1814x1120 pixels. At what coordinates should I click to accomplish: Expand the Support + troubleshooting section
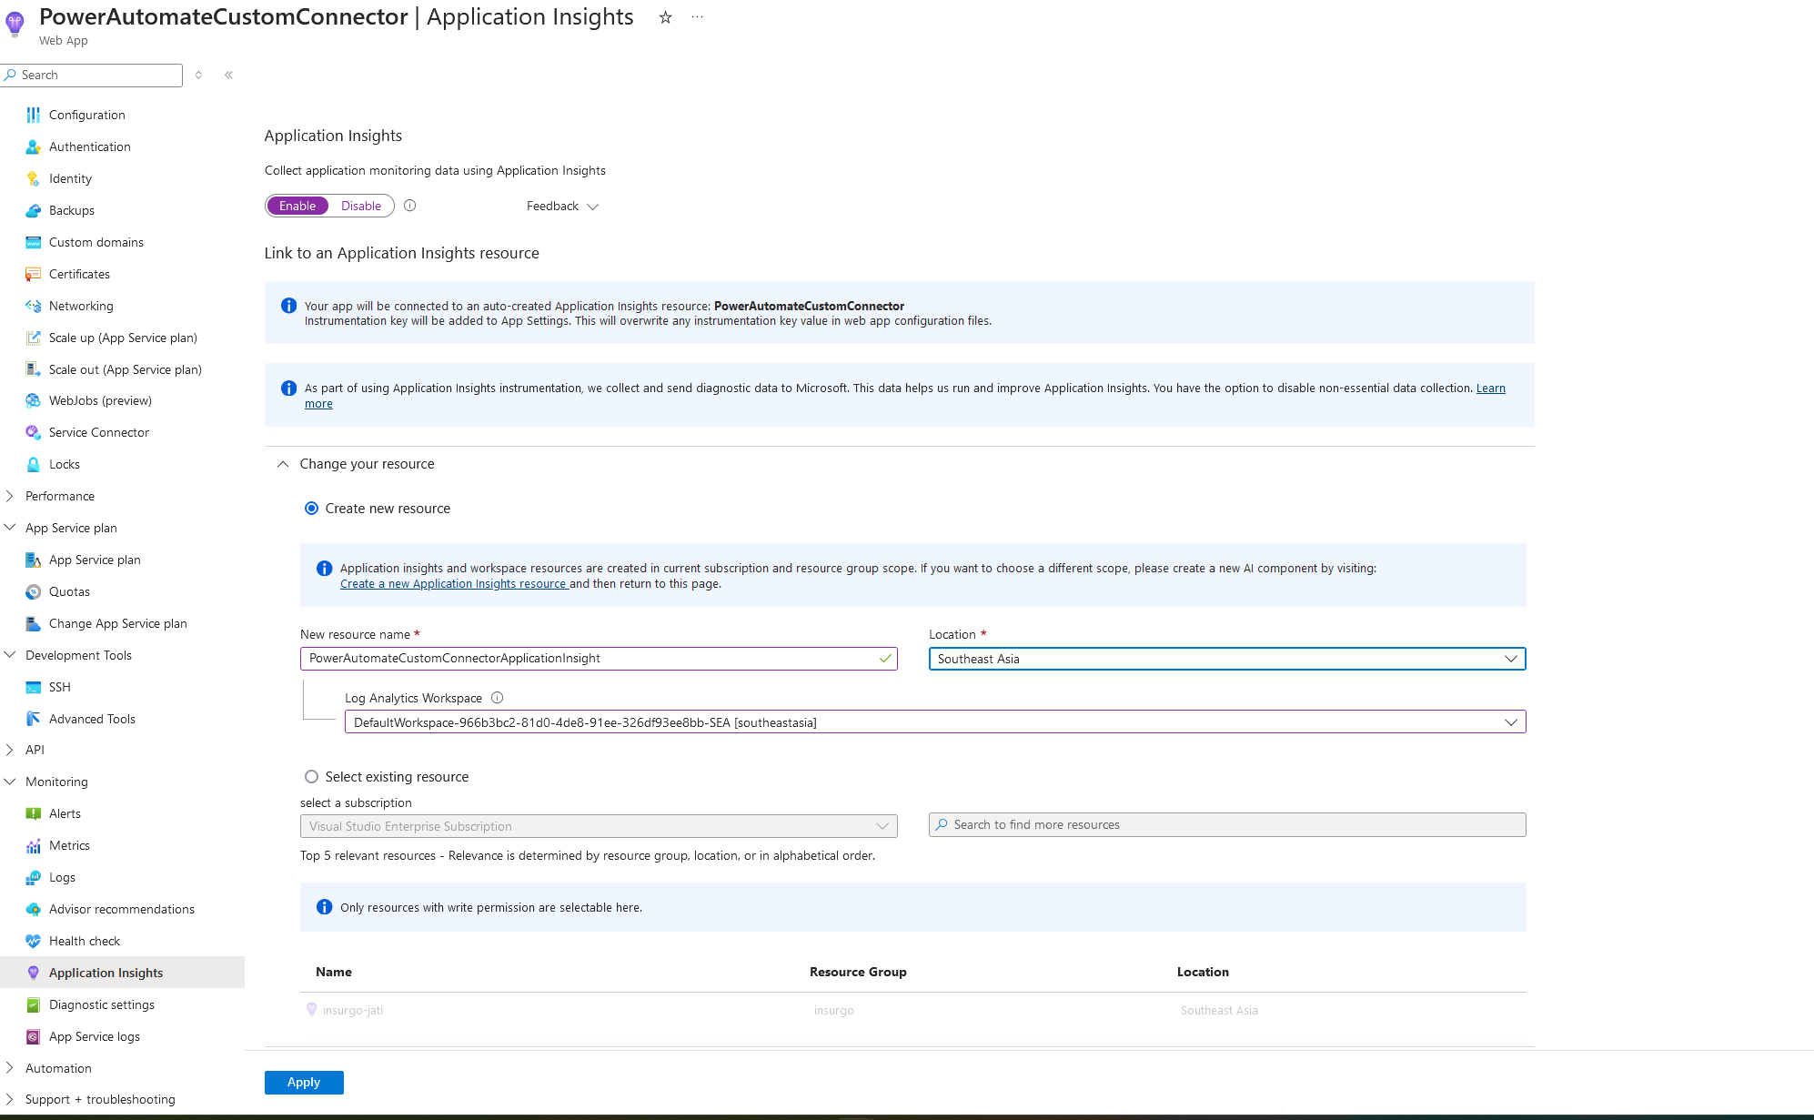(10, 1099)
